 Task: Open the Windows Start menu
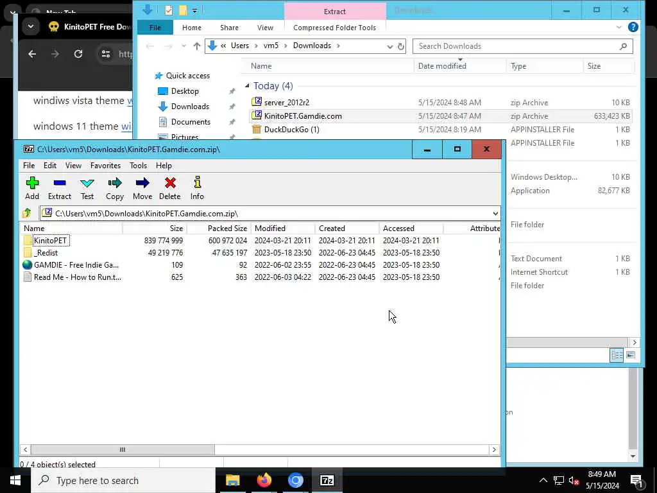(15, 480)
